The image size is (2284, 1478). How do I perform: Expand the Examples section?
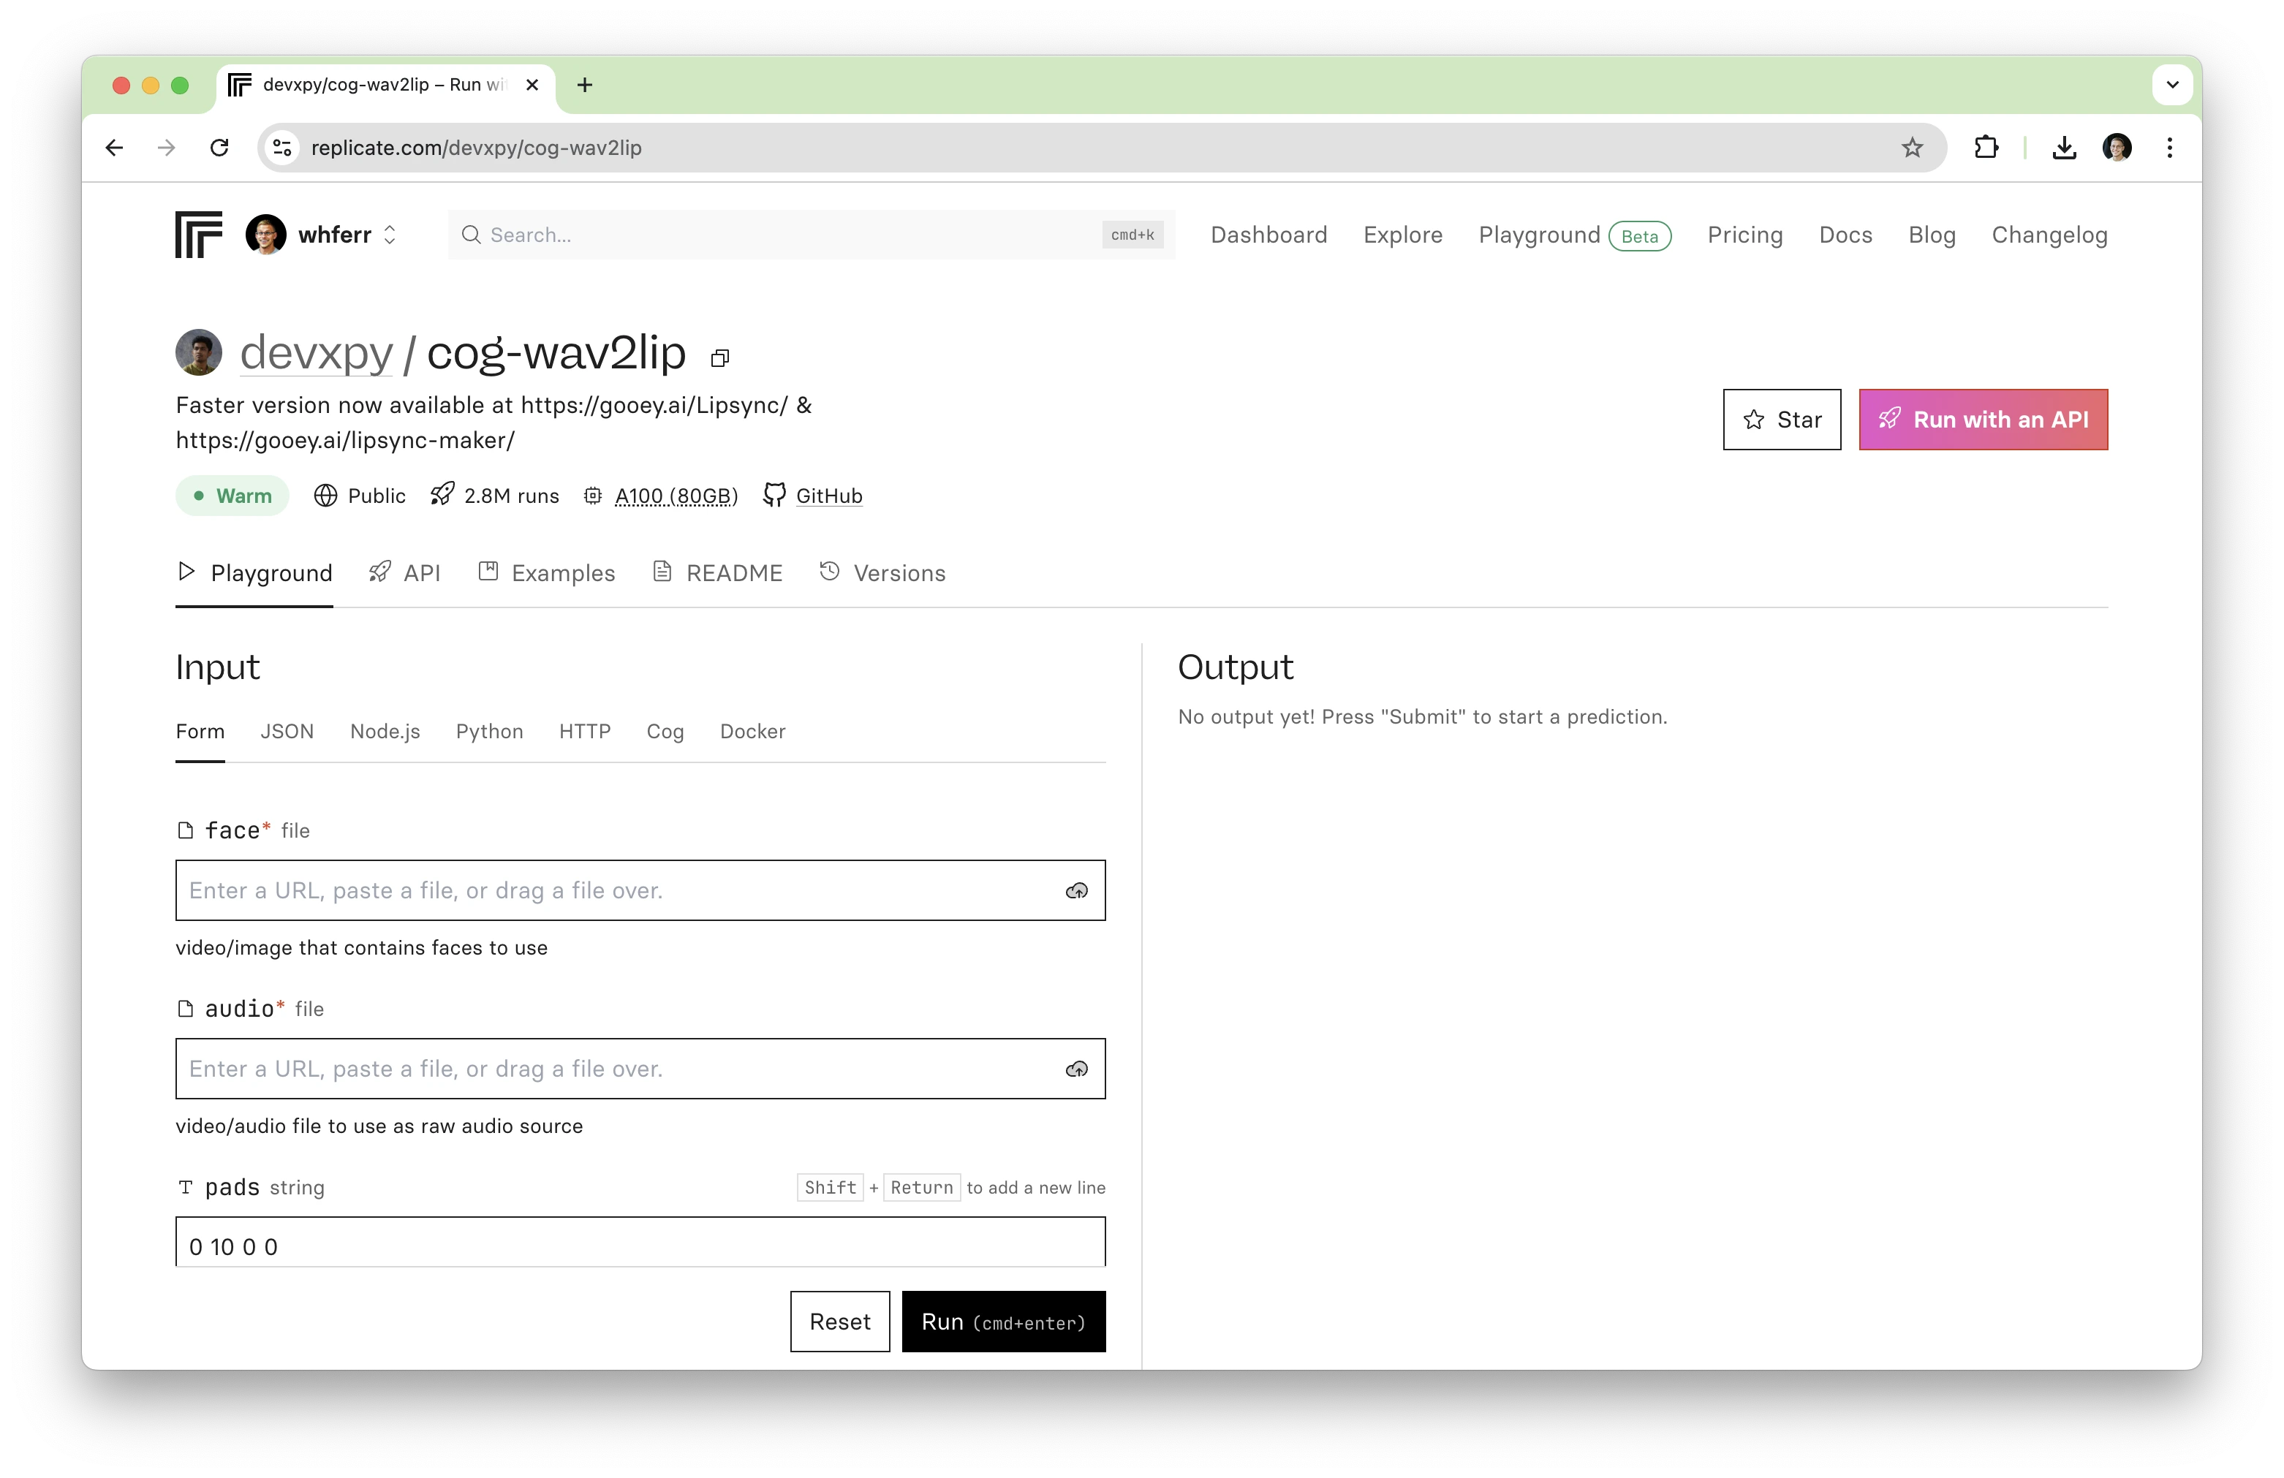pos(563,572)
